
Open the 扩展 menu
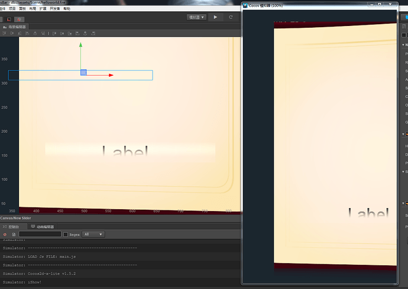tap(43, 9)
